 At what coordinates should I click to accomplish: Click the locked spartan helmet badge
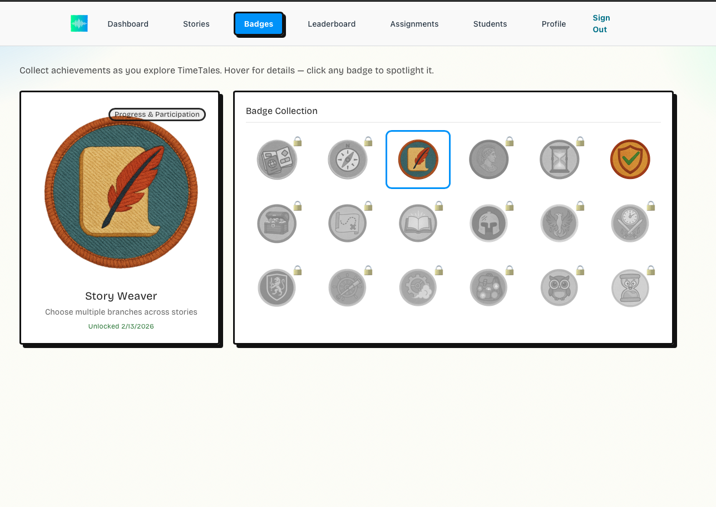tap(488, 223)
